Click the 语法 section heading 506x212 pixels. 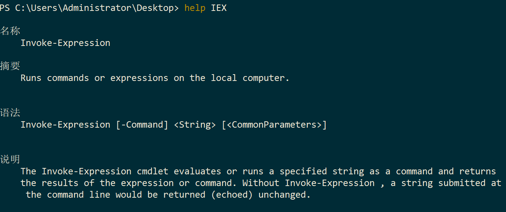click(x=10, y=113)
